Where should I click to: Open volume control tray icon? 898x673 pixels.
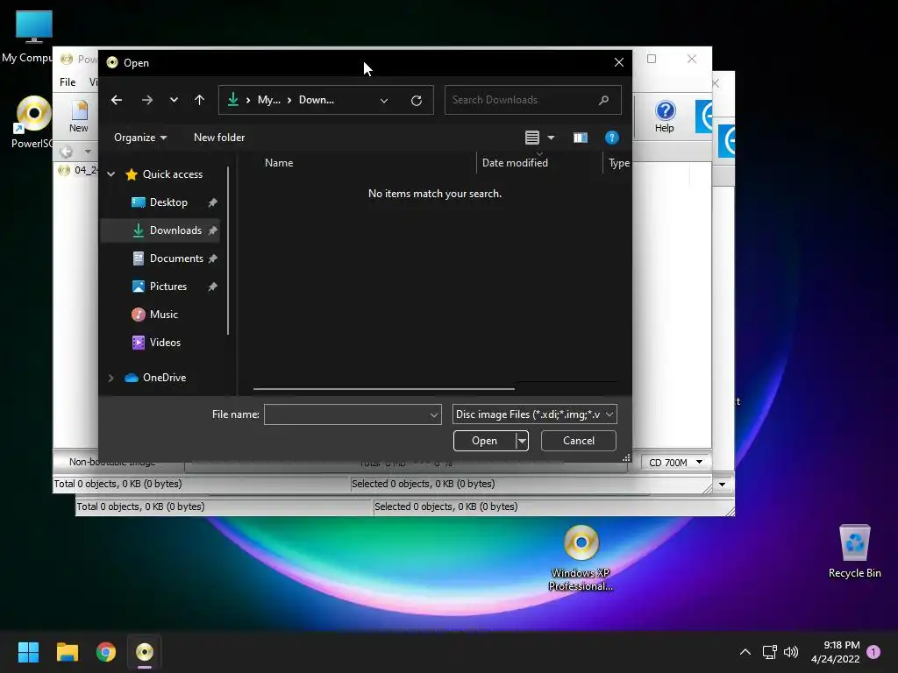(x=791, y=652)
